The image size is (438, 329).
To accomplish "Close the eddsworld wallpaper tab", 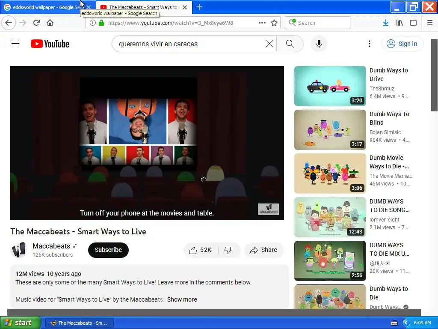I will click(89, 7).
